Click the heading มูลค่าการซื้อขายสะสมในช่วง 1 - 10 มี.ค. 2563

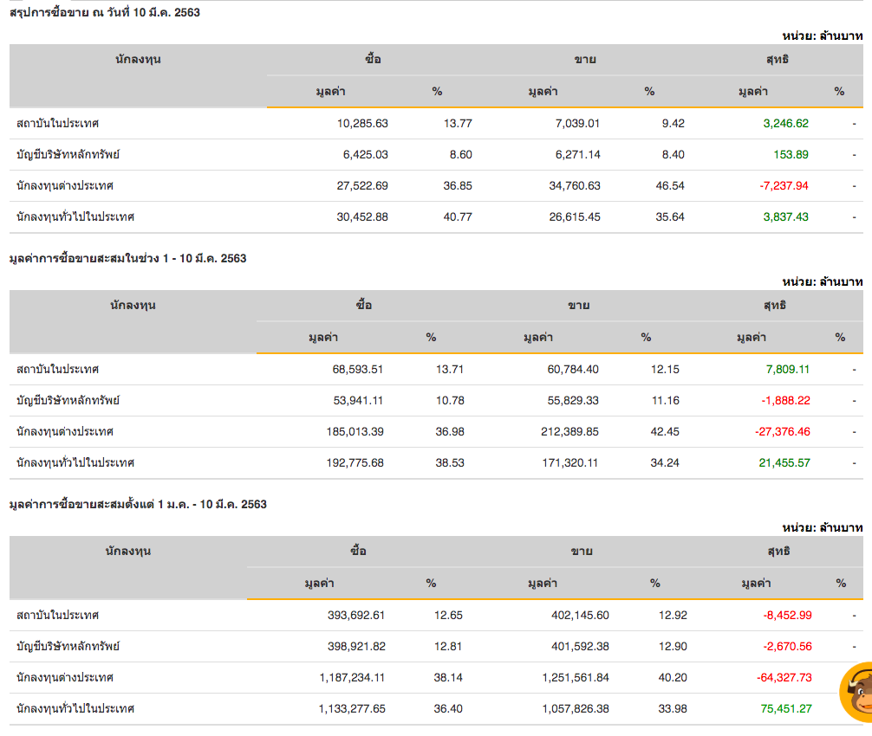coord(127,258)
